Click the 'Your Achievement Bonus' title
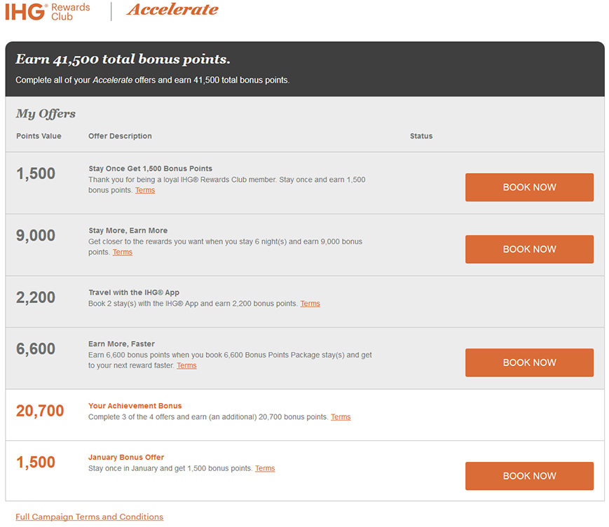The image size is (609, 527). pos(135,406)
